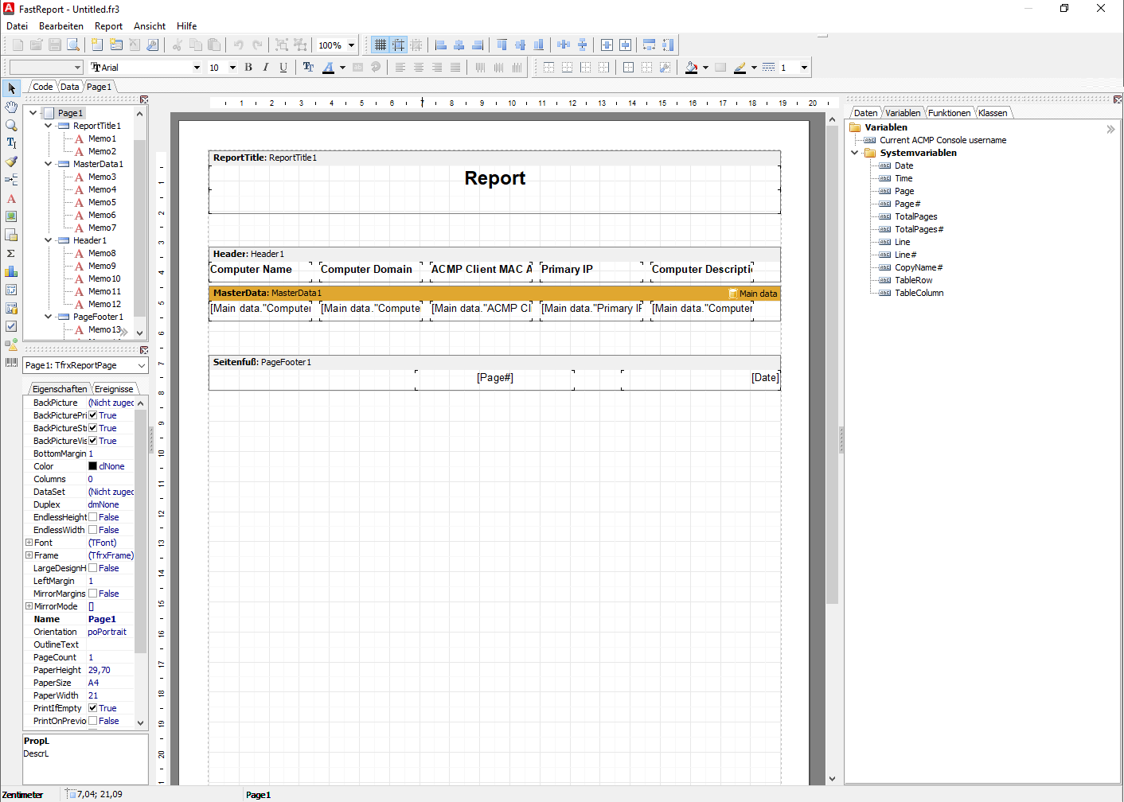Expand the Font property in the inspector
The height and width of the screenshot is (802, 1124).
(x=29, y=542)
